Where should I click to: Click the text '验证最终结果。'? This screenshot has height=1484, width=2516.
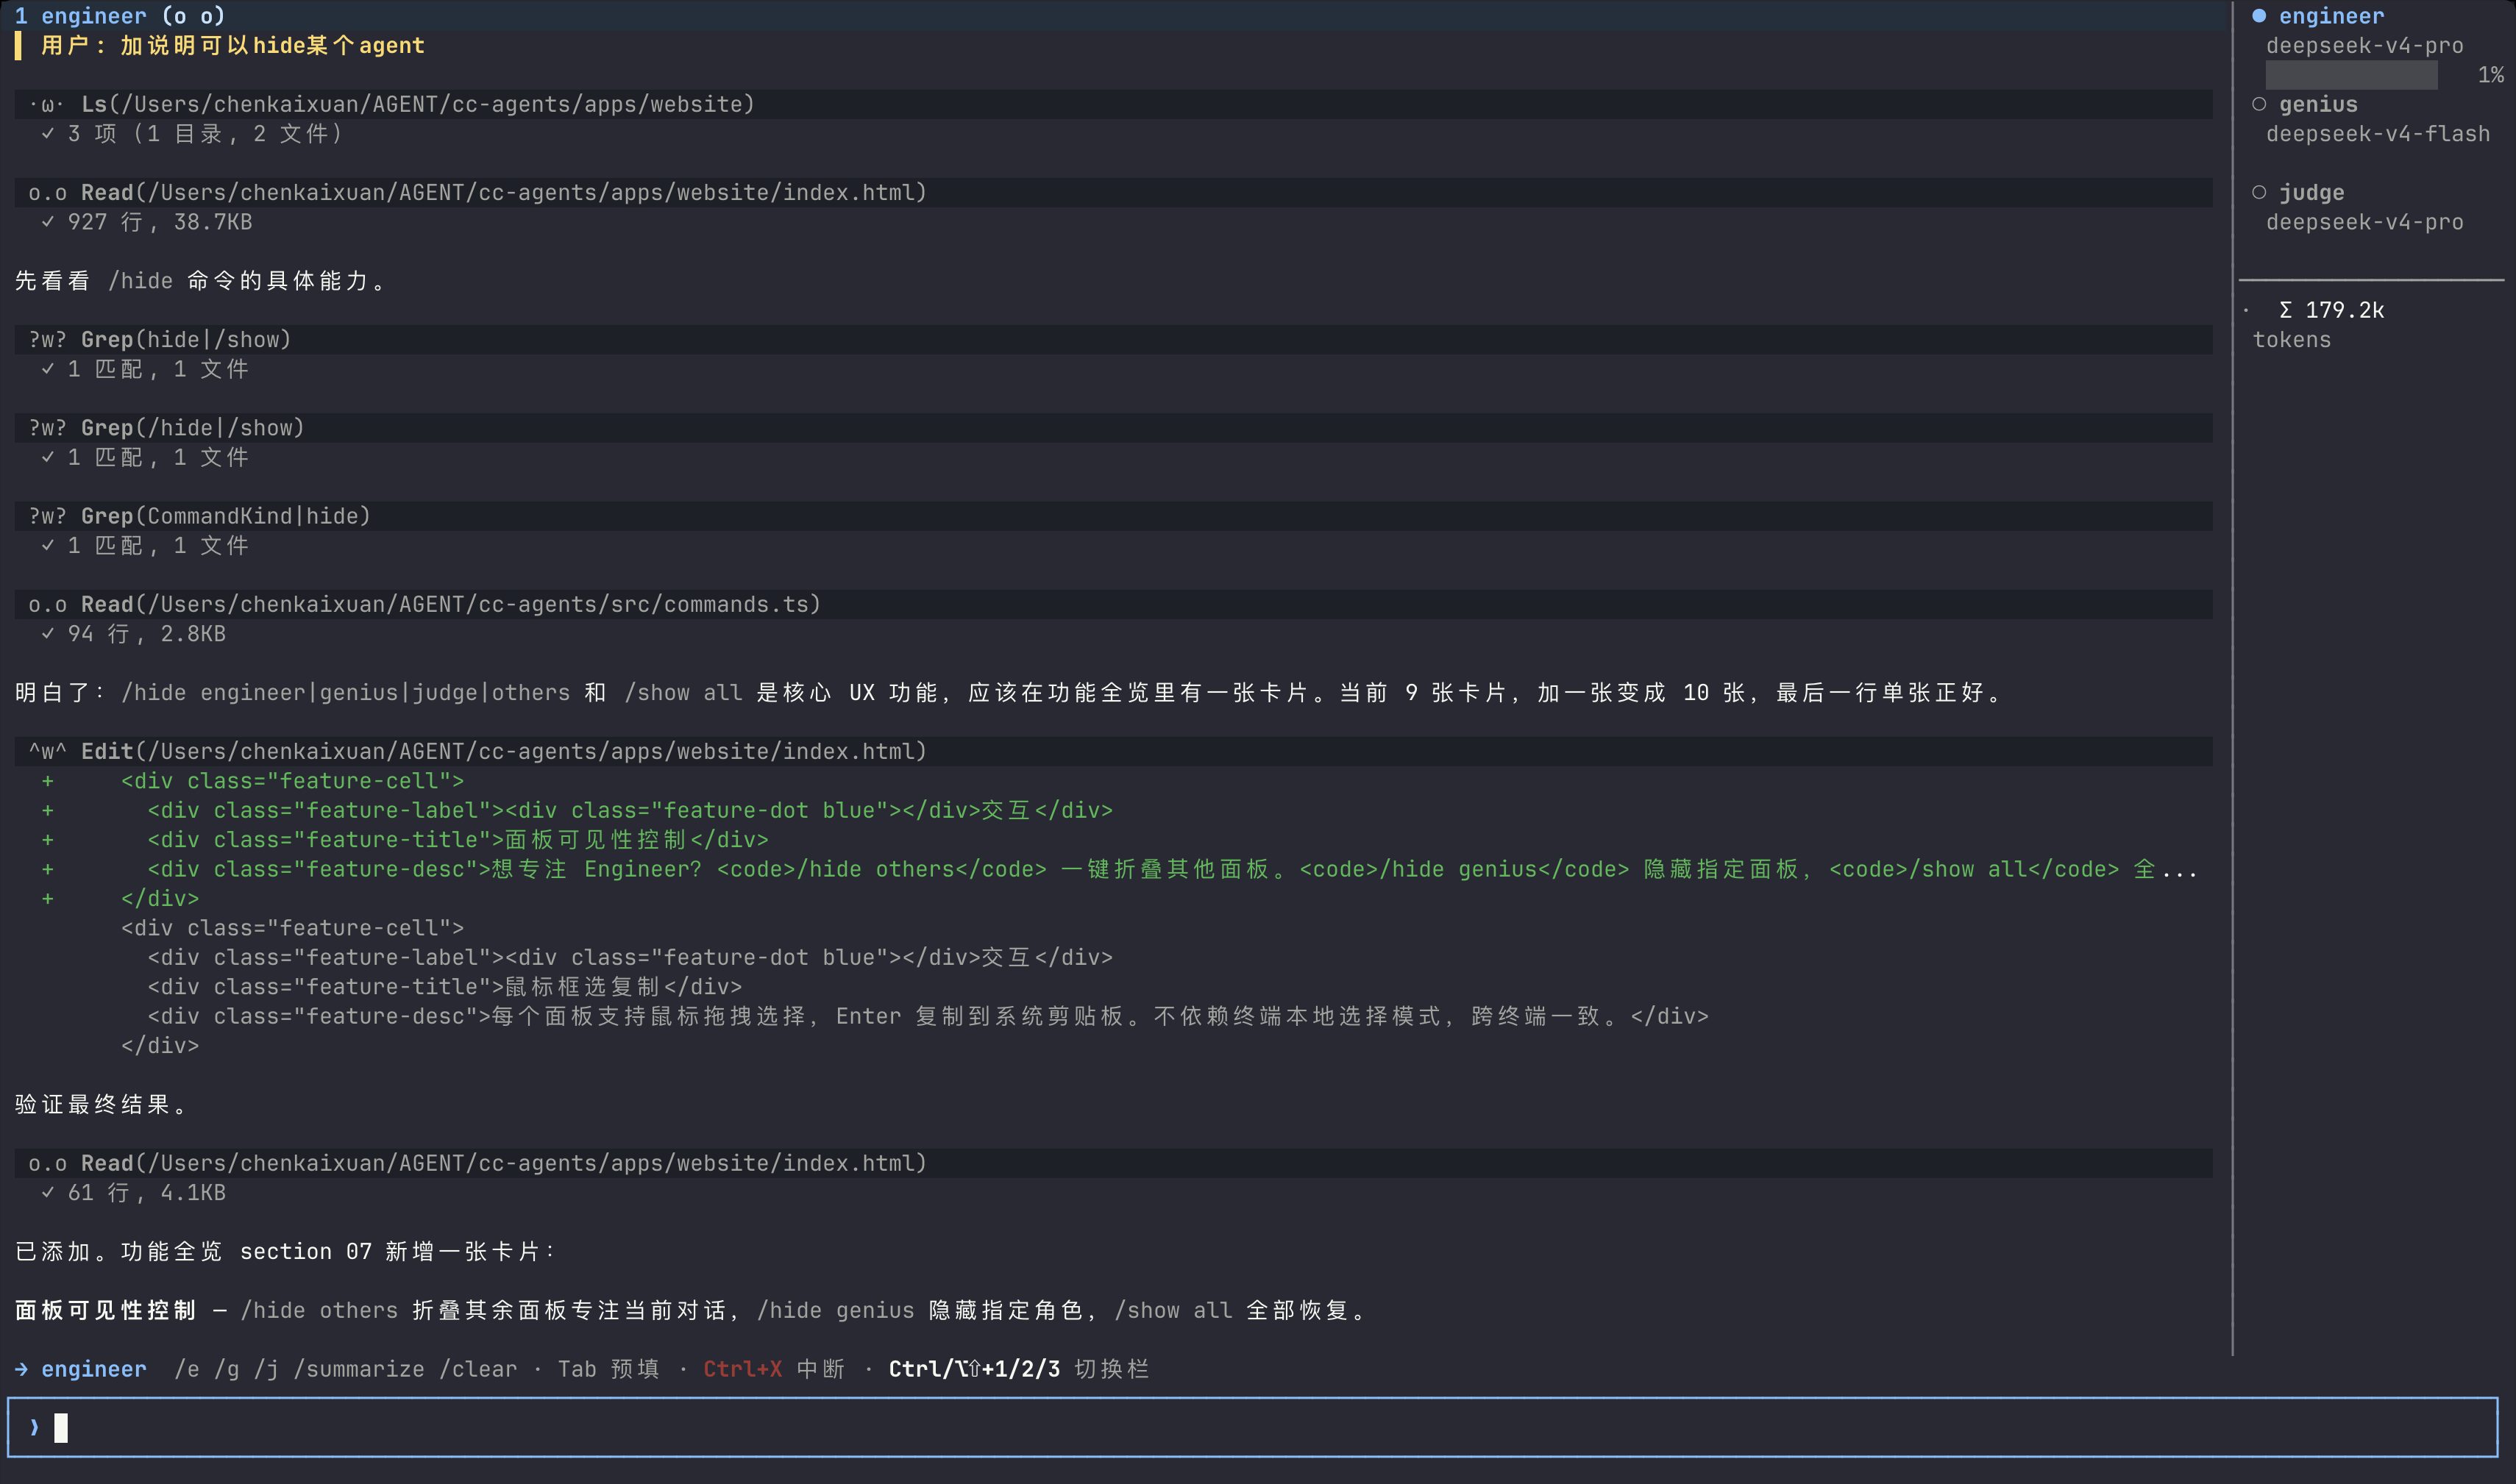101,1105
